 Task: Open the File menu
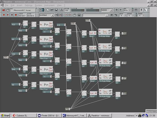pyautogui.click(x=7, y=5)
